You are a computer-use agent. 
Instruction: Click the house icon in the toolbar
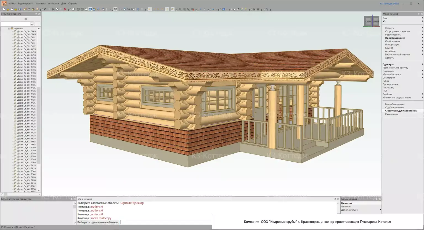click(x=33, y=9)
